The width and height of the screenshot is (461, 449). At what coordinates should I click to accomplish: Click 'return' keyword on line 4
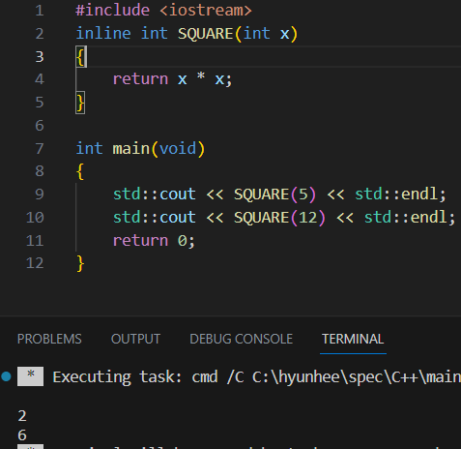tap(140, 79)
